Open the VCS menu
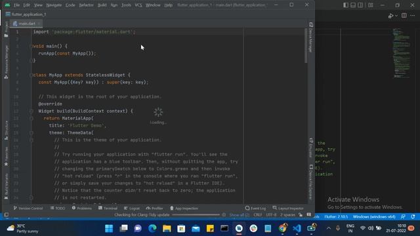 coord(138,5)
